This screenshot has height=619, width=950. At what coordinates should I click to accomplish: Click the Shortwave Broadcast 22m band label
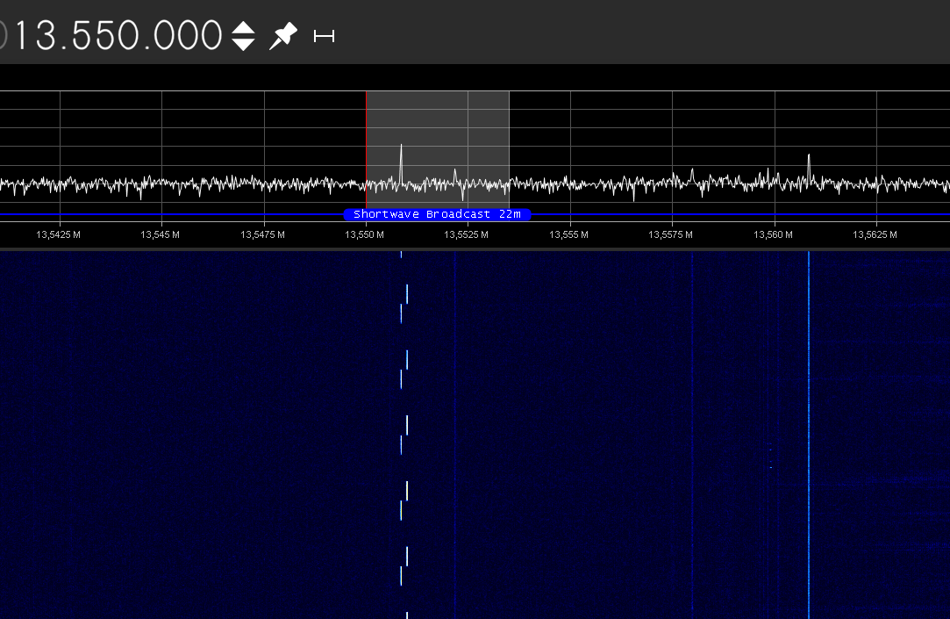[x=437, y=214]
